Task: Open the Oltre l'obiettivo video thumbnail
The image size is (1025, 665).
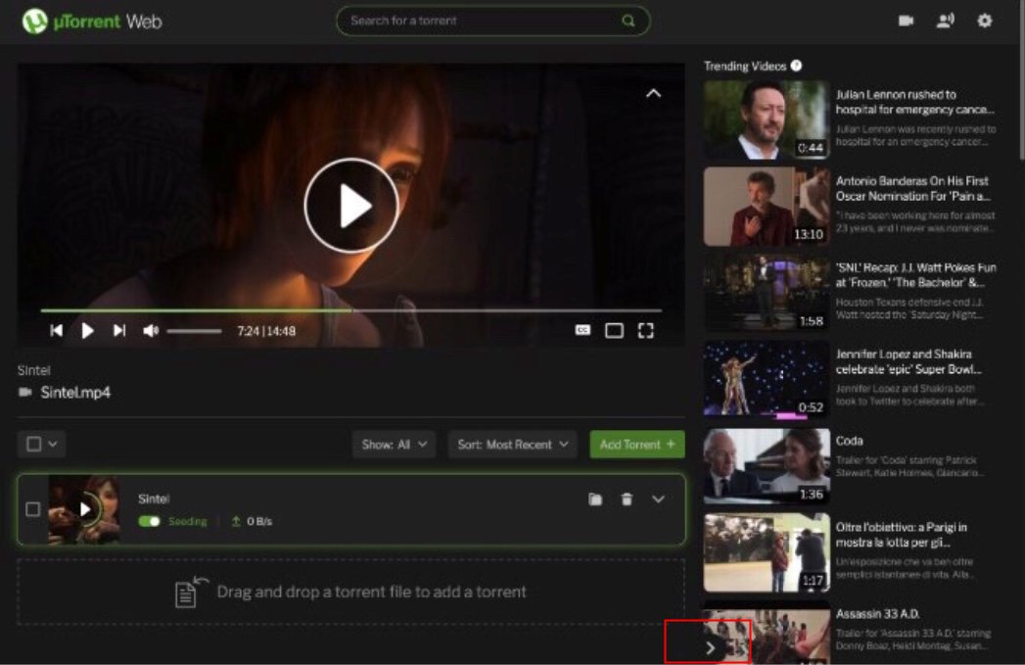Action: pyautogui.click(x=767, y=552)
